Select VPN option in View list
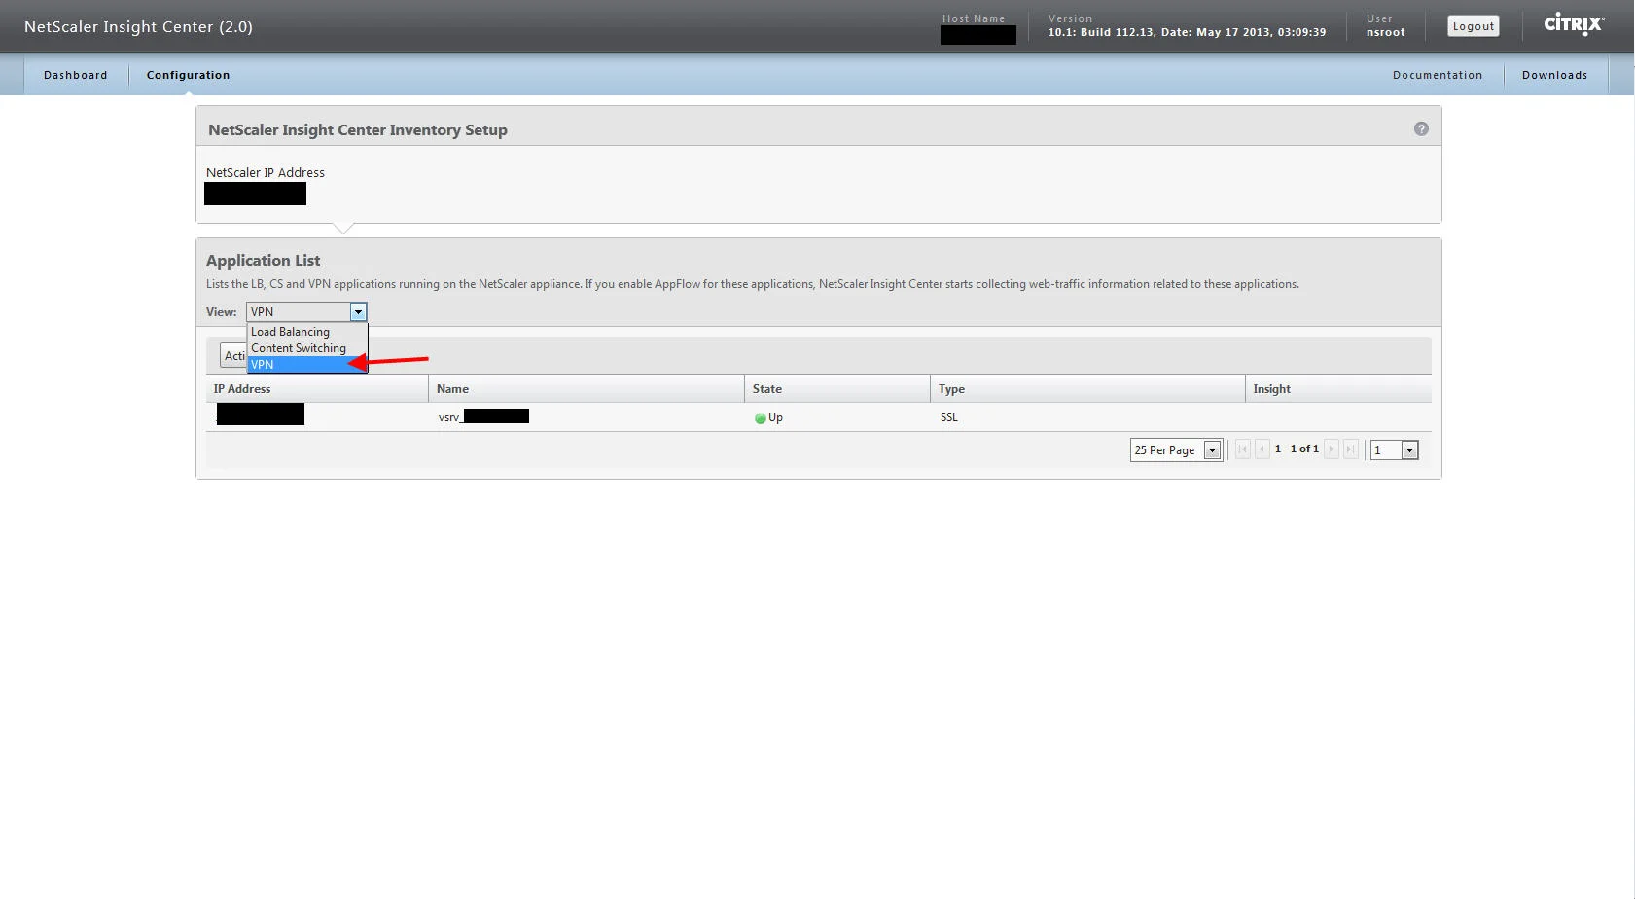Screen dimensions: 1635x899 tap(307, 365)
